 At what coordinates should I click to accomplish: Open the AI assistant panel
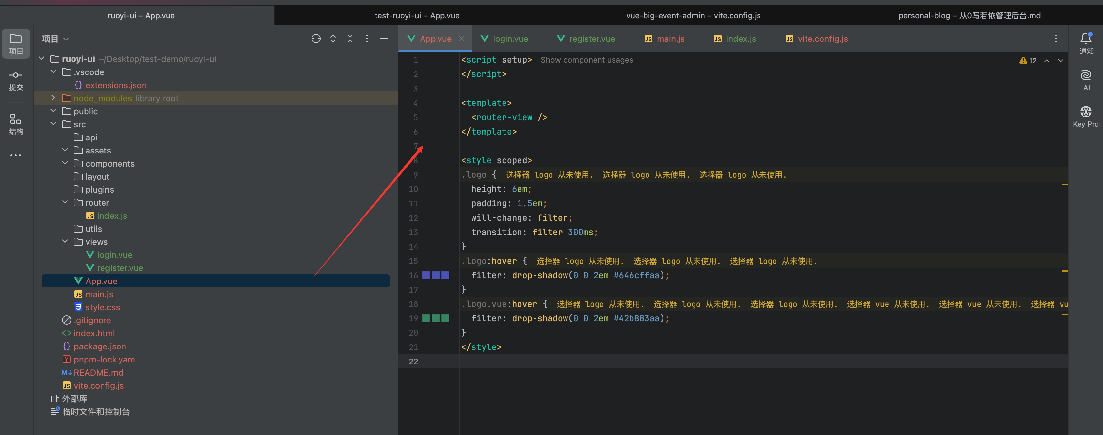(x=1086, y=80)
